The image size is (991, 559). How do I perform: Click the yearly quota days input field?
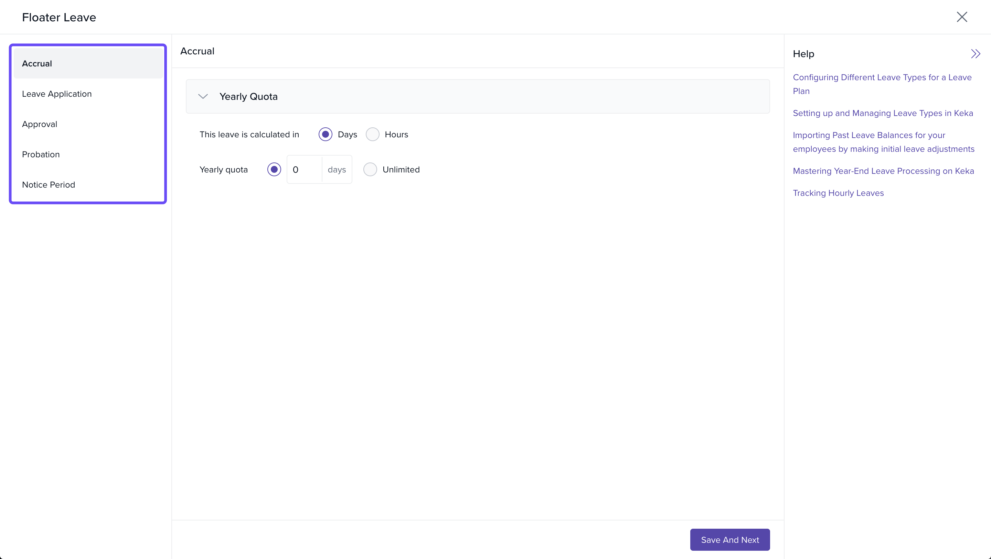(304, 169)
